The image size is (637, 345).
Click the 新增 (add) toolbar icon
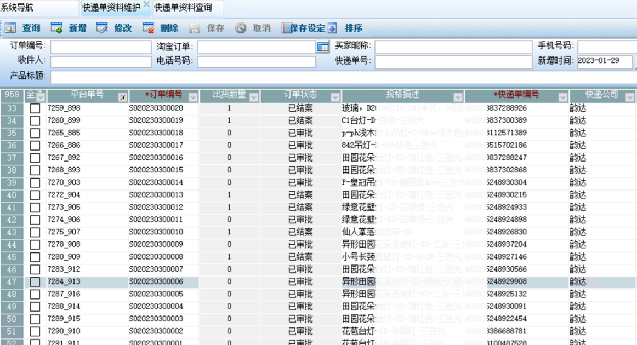[56, 28]
